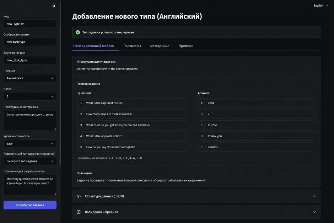Screen dimensions: 334x223
Task: Click the JSON code brackets icon
Action: coord(79,196)
